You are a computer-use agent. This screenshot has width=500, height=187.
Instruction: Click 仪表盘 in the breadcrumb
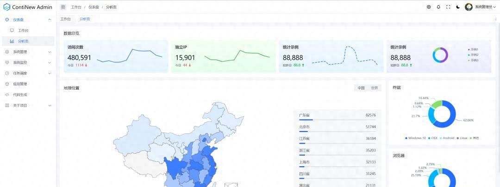94,7
